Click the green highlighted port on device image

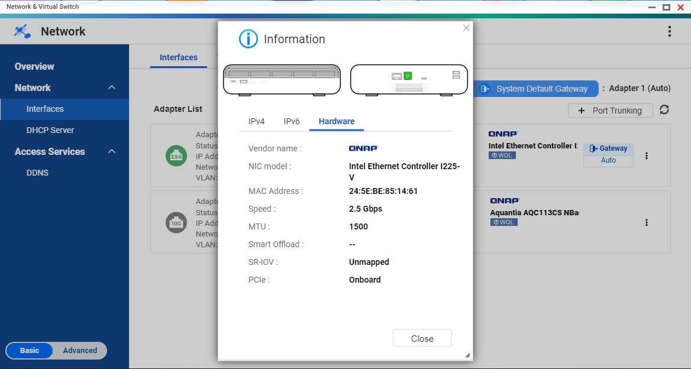pos(408,76)
